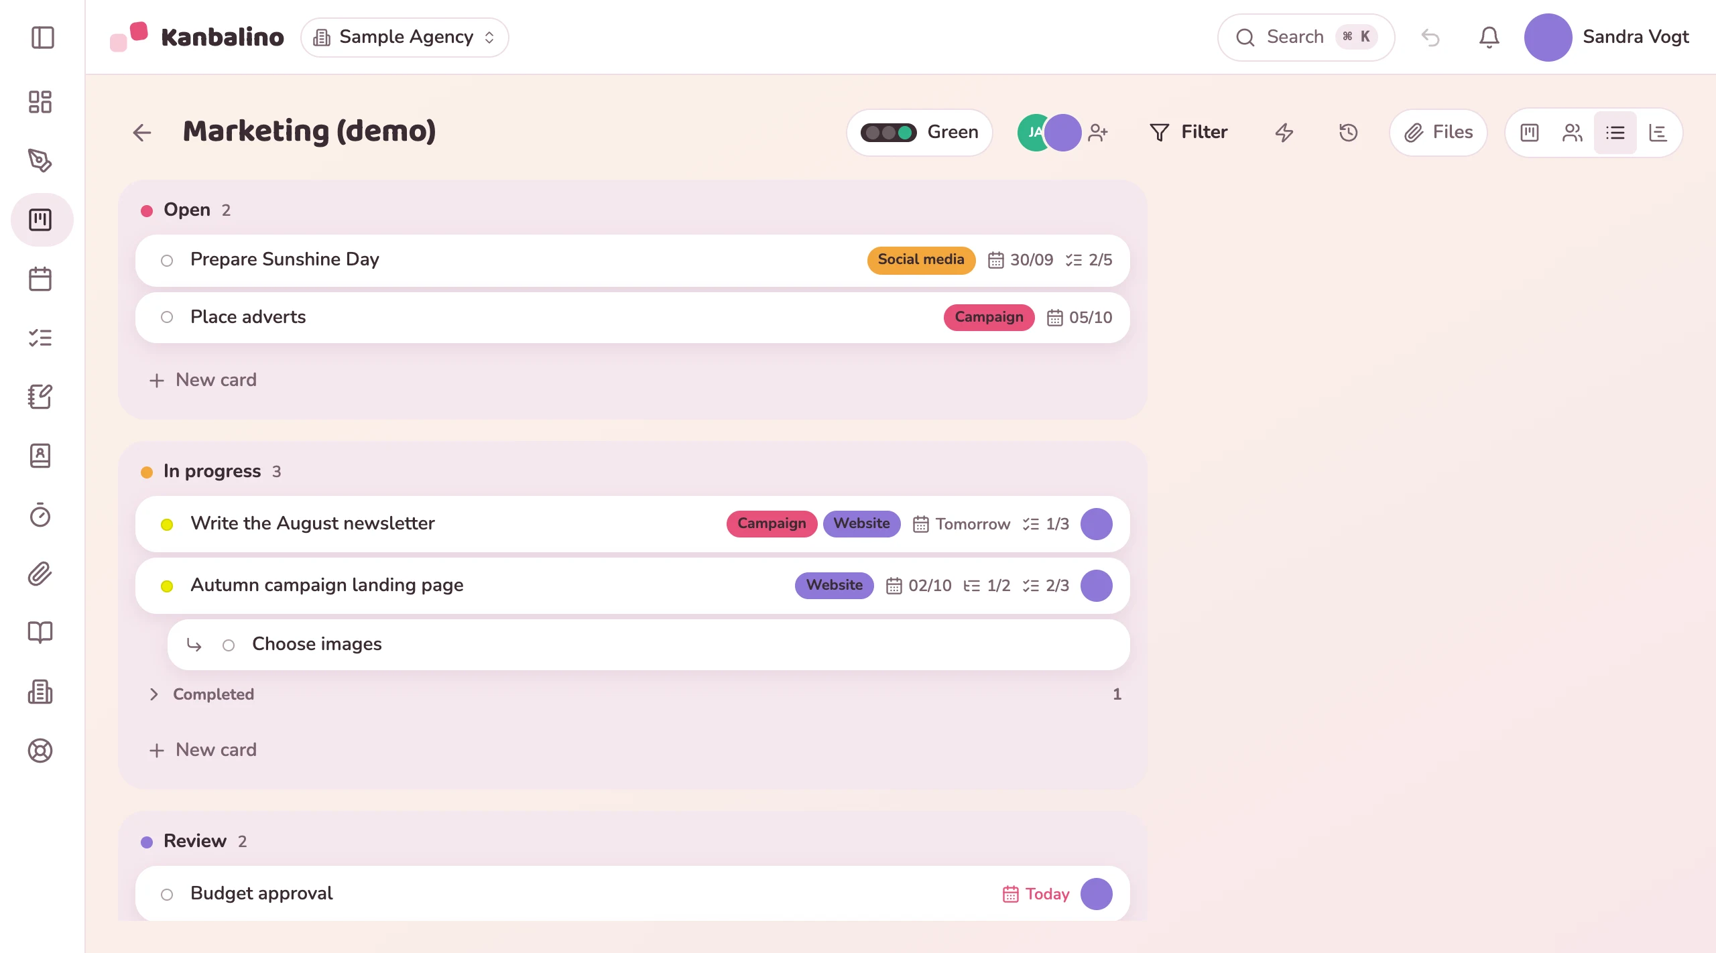Add New card in Open column
The image size is (1716, 953).
(202, 380)
